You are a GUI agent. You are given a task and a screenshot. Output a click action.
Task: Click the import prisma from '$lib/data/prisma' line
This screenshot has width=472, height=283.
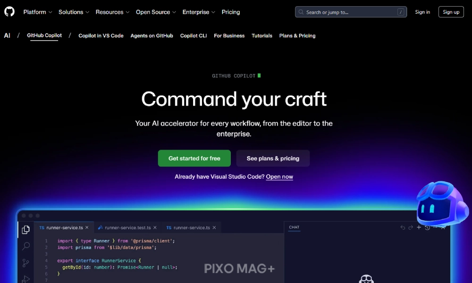(x=107, y=247)
